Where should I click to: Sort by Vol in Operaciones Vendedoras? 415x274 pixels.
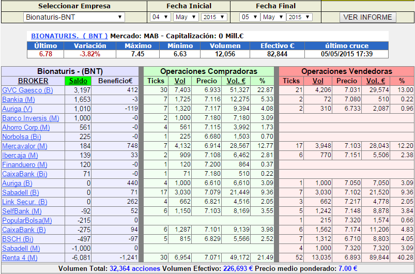coord(318,81)
